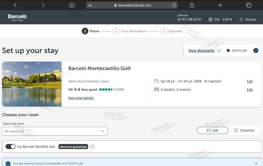263x166 pixels.
Task: Show all open tabs icon
Action: tap(249, 5)
